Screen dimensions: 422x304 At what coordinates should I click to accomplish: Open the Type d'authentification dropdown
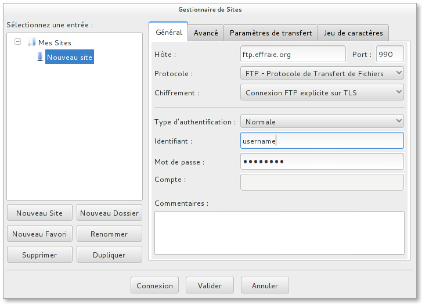(322, 121)
